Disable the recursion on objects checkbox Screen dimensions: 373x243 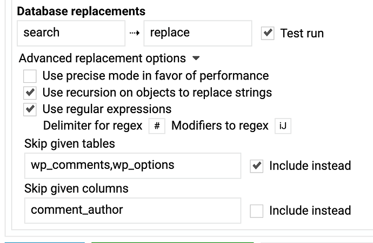pos(30,93)
